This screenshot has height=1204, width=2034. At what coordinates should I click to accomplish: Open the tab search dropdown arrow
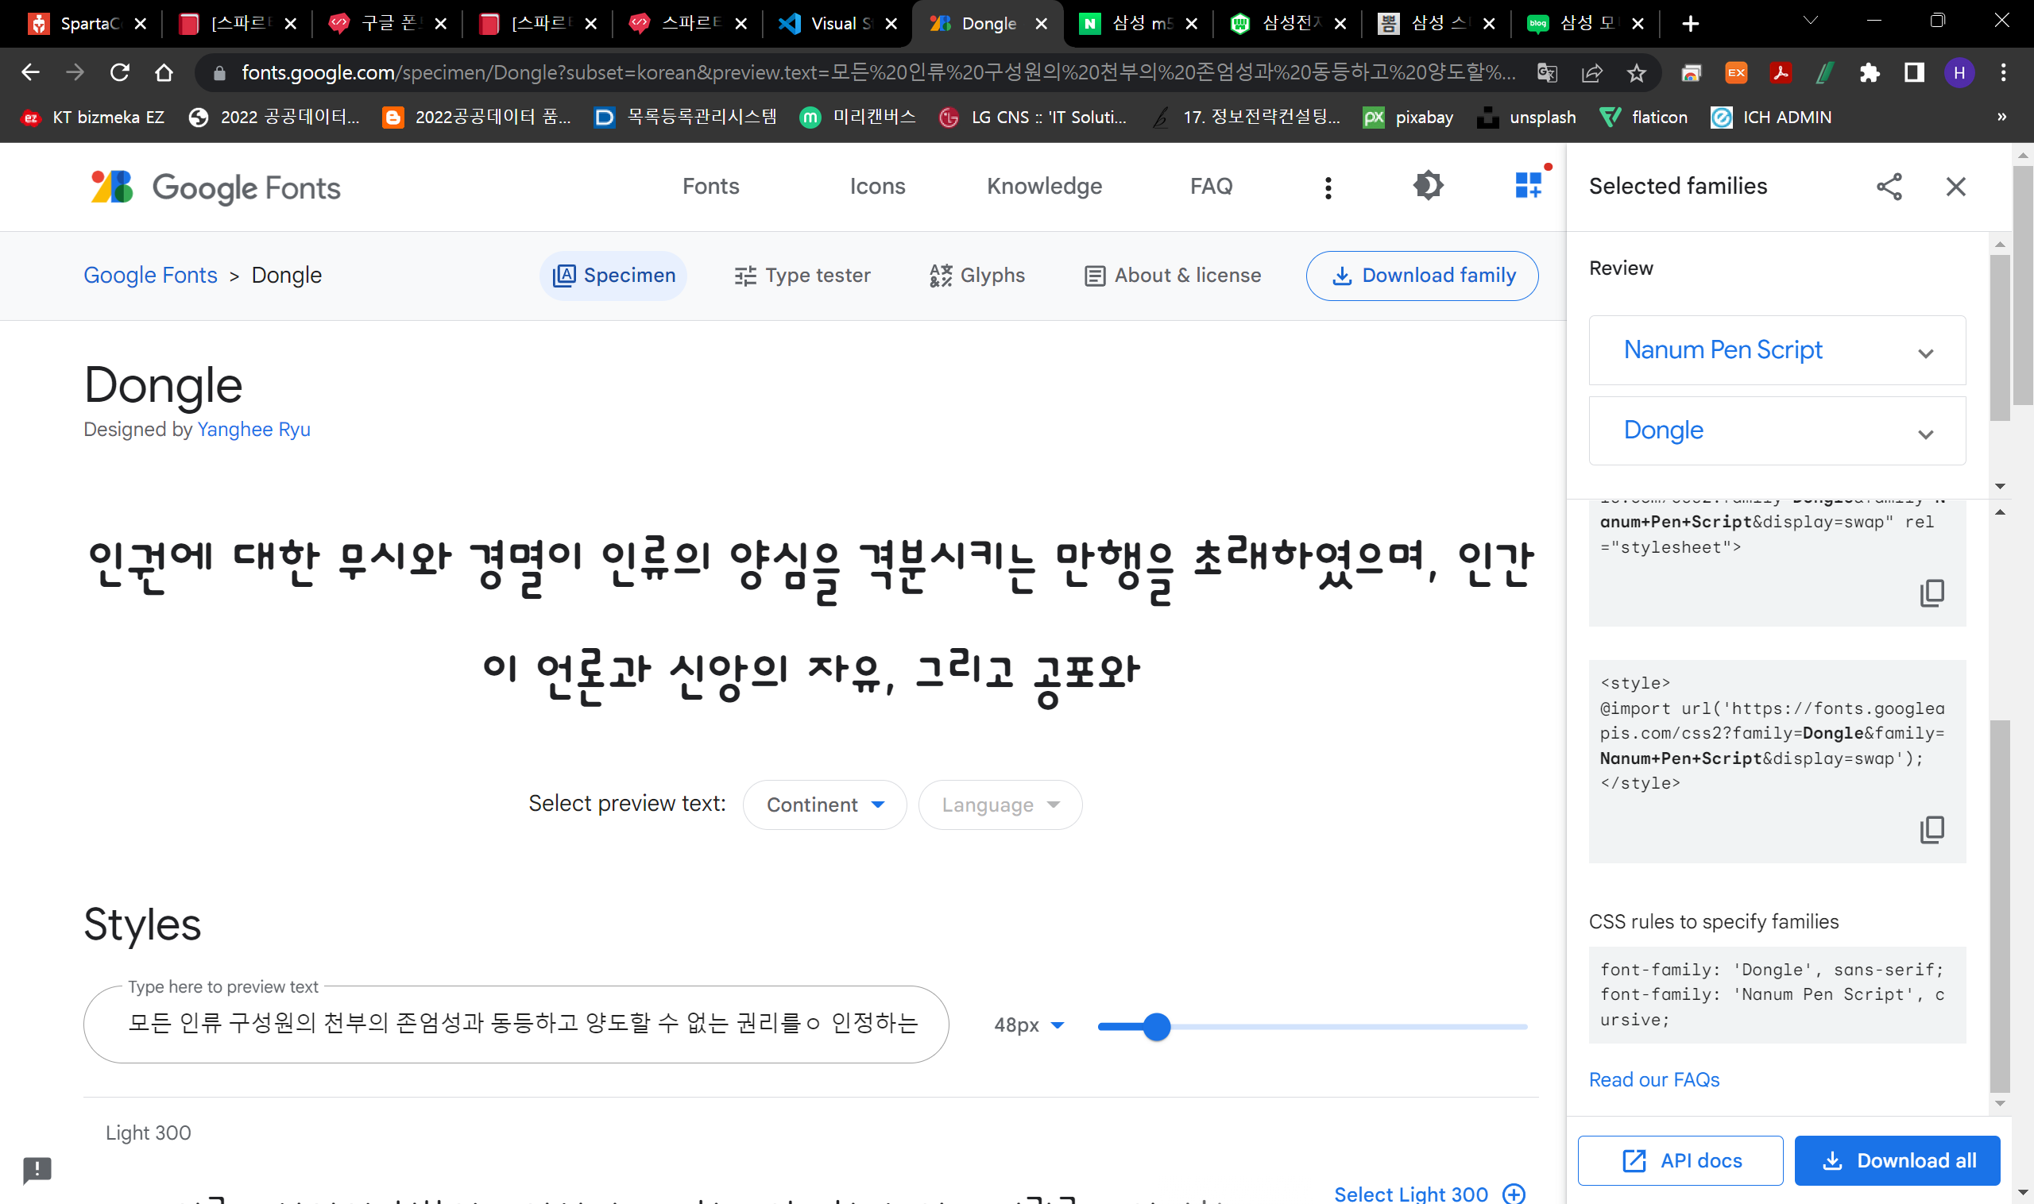point(1810,21)
